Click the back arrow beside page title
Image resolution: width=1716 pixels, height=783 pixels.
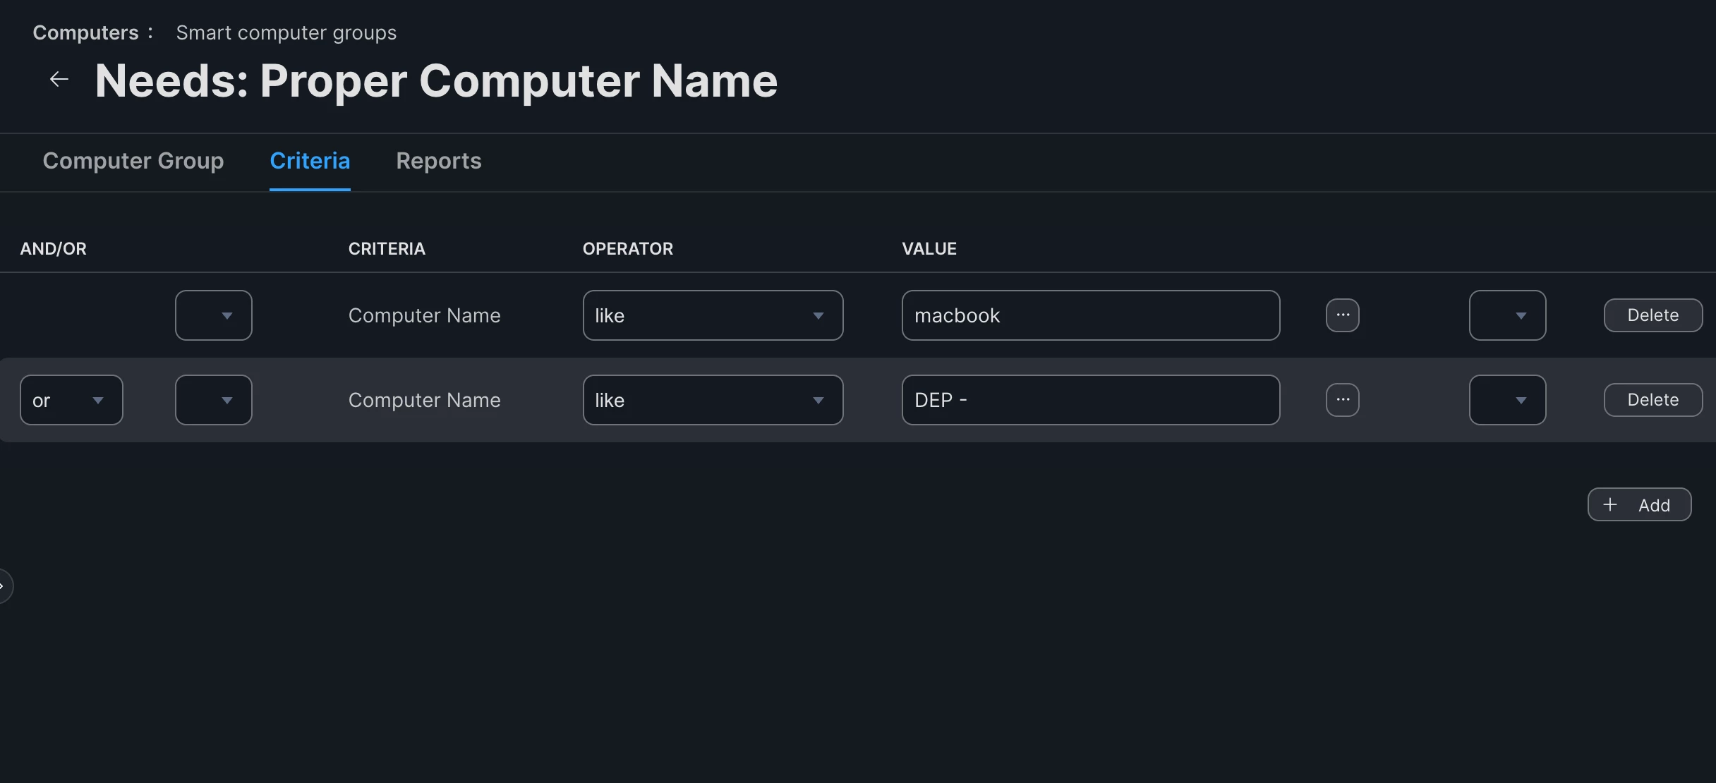pyautogui.click(x=59, y=80)
